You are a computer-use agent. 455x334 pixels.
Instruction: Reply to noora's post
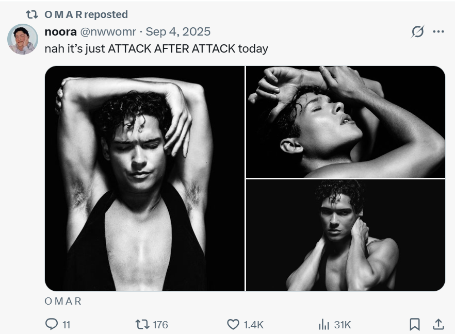pos(52,324)
